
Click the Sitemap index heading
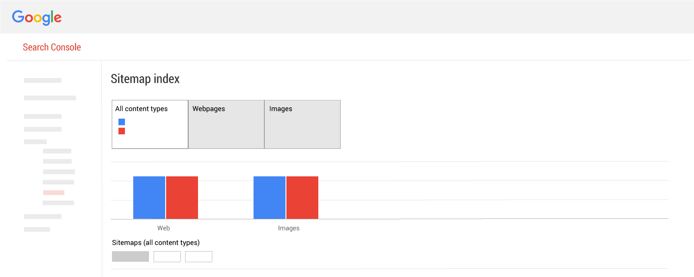click(x=145, y=79)
